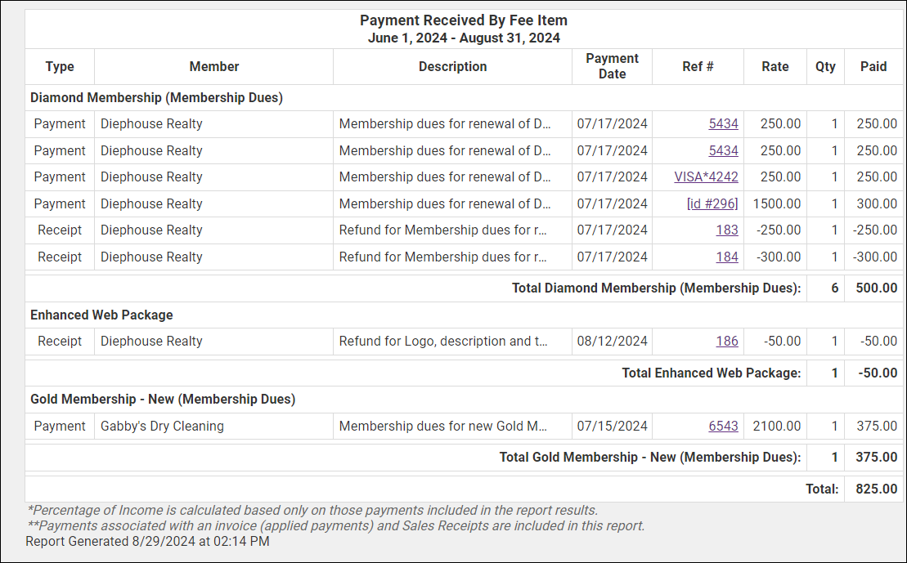Click the 1500.00 rate cell
The height and width of the screenshot is (563, 907).
click(x=777, y=203)
